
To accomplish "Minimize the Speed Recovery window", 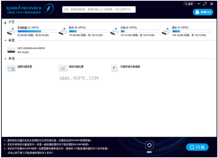I will [199, 4].
